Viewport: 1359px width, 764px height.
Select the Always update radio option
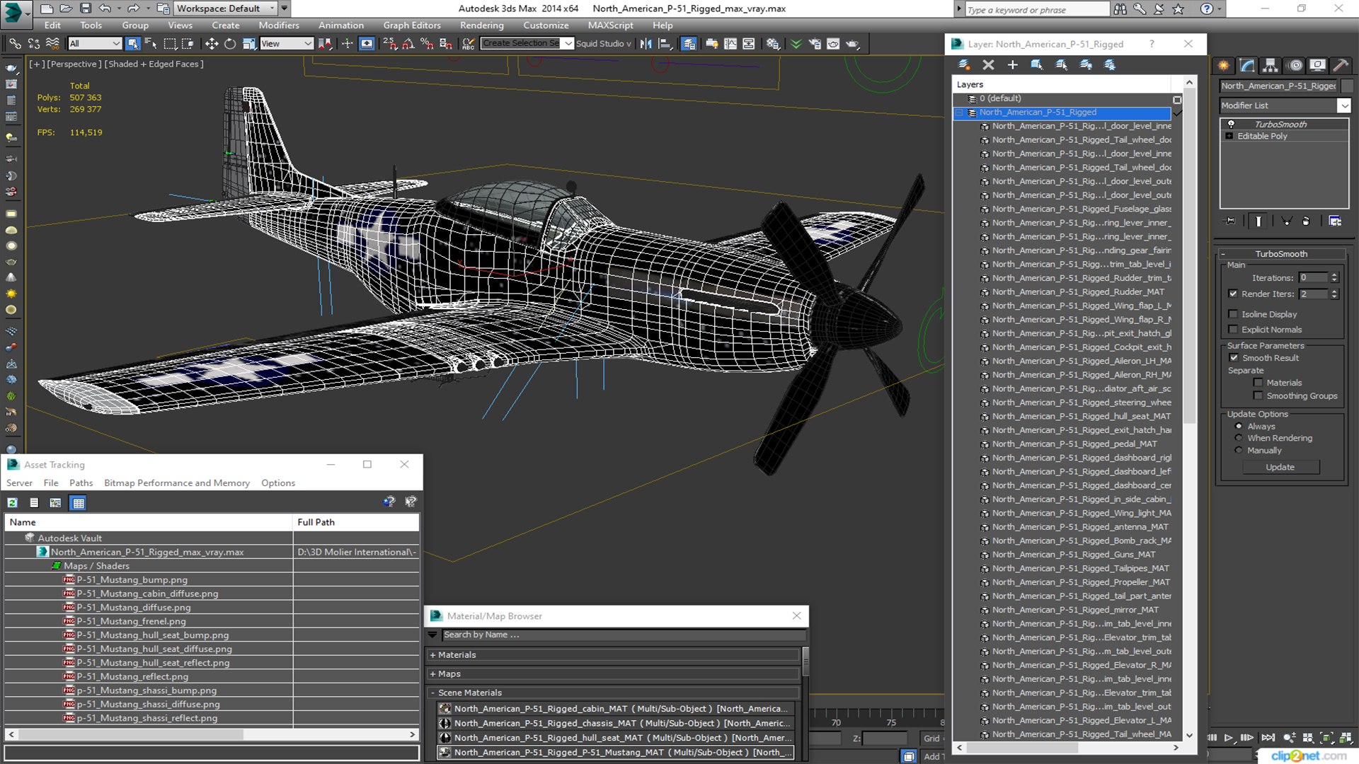1239,427
